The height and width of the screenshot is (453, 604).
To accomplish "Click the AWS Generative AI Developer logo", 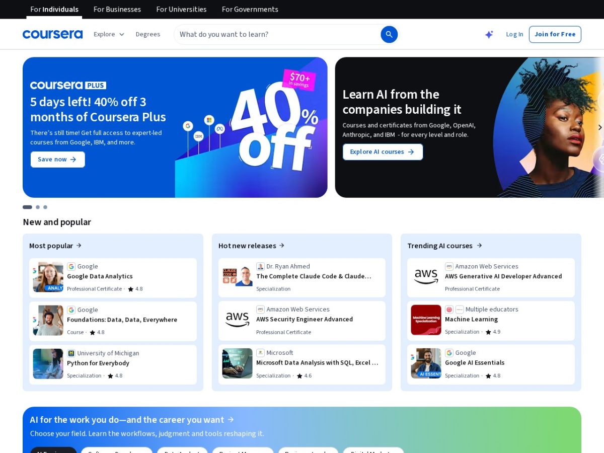I will (426, 276).
